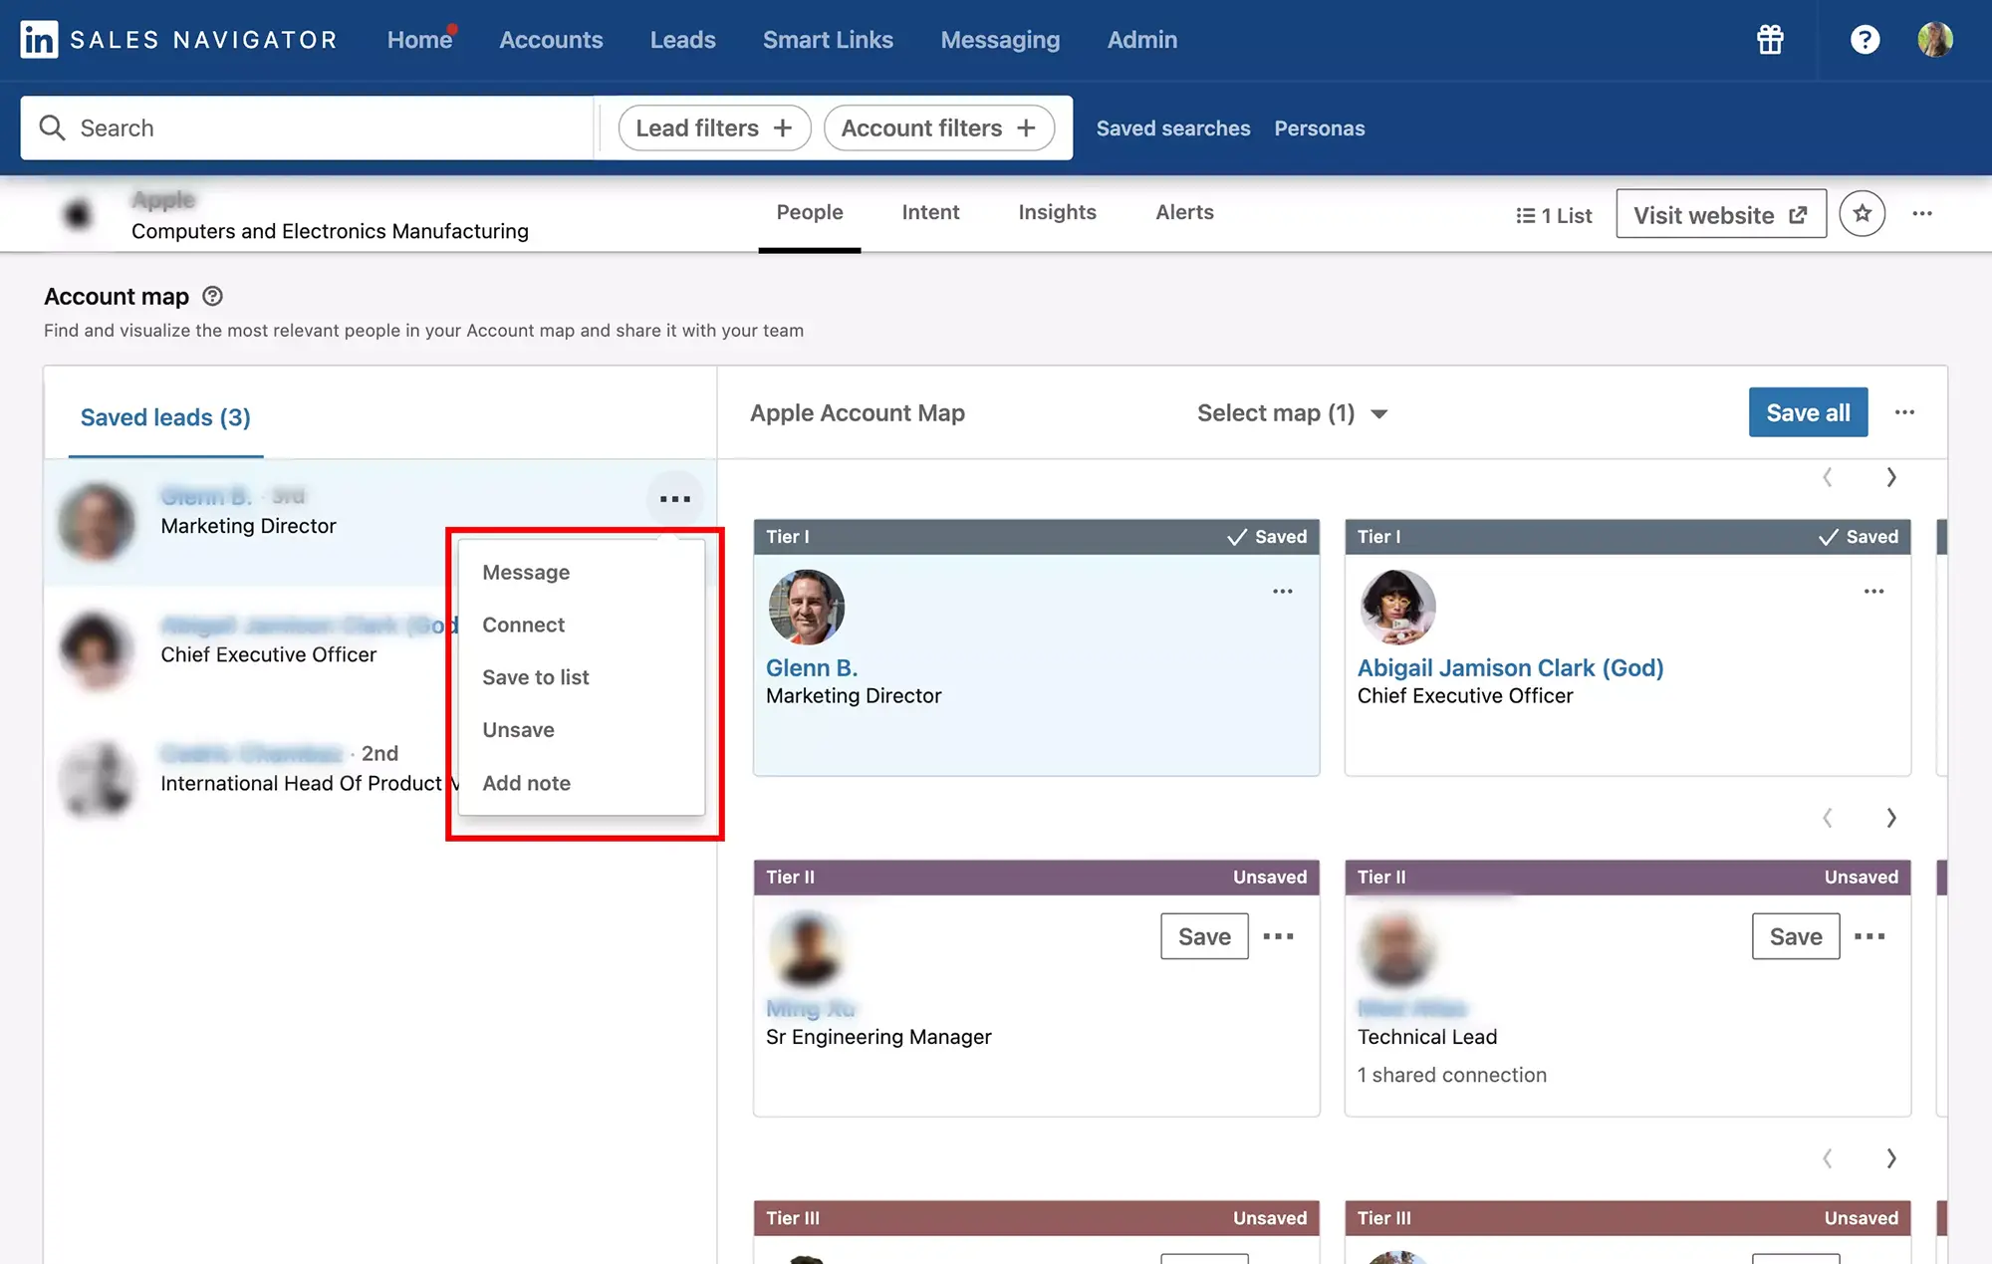1992x1264 pixels.
Task: Click the right chevron arrow on Tier I row
Action: (x=1890, y=474)
